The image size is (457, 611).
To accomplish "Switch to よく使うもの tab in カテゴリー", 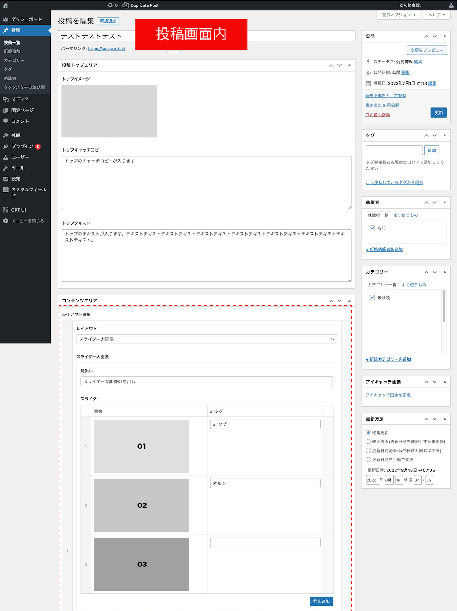I will point(414,285).
